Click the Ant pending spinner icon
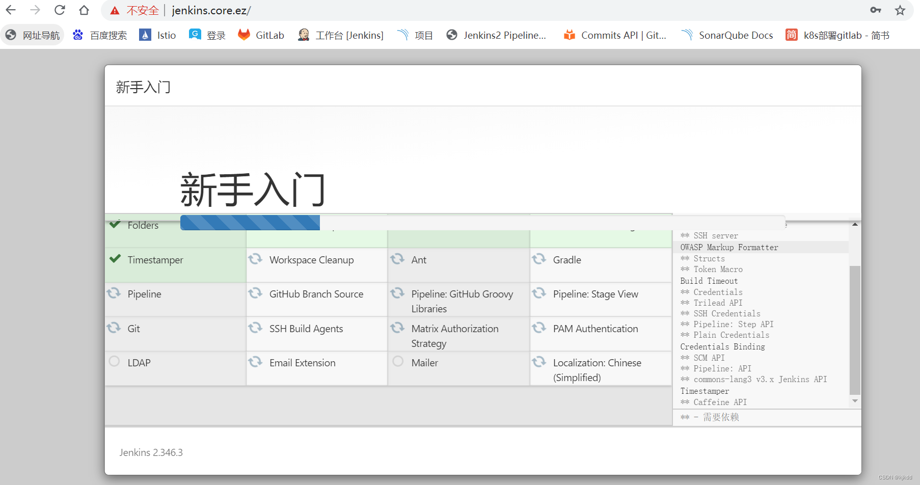This screenshot has height=485, width=920. (x=397, y=259)
